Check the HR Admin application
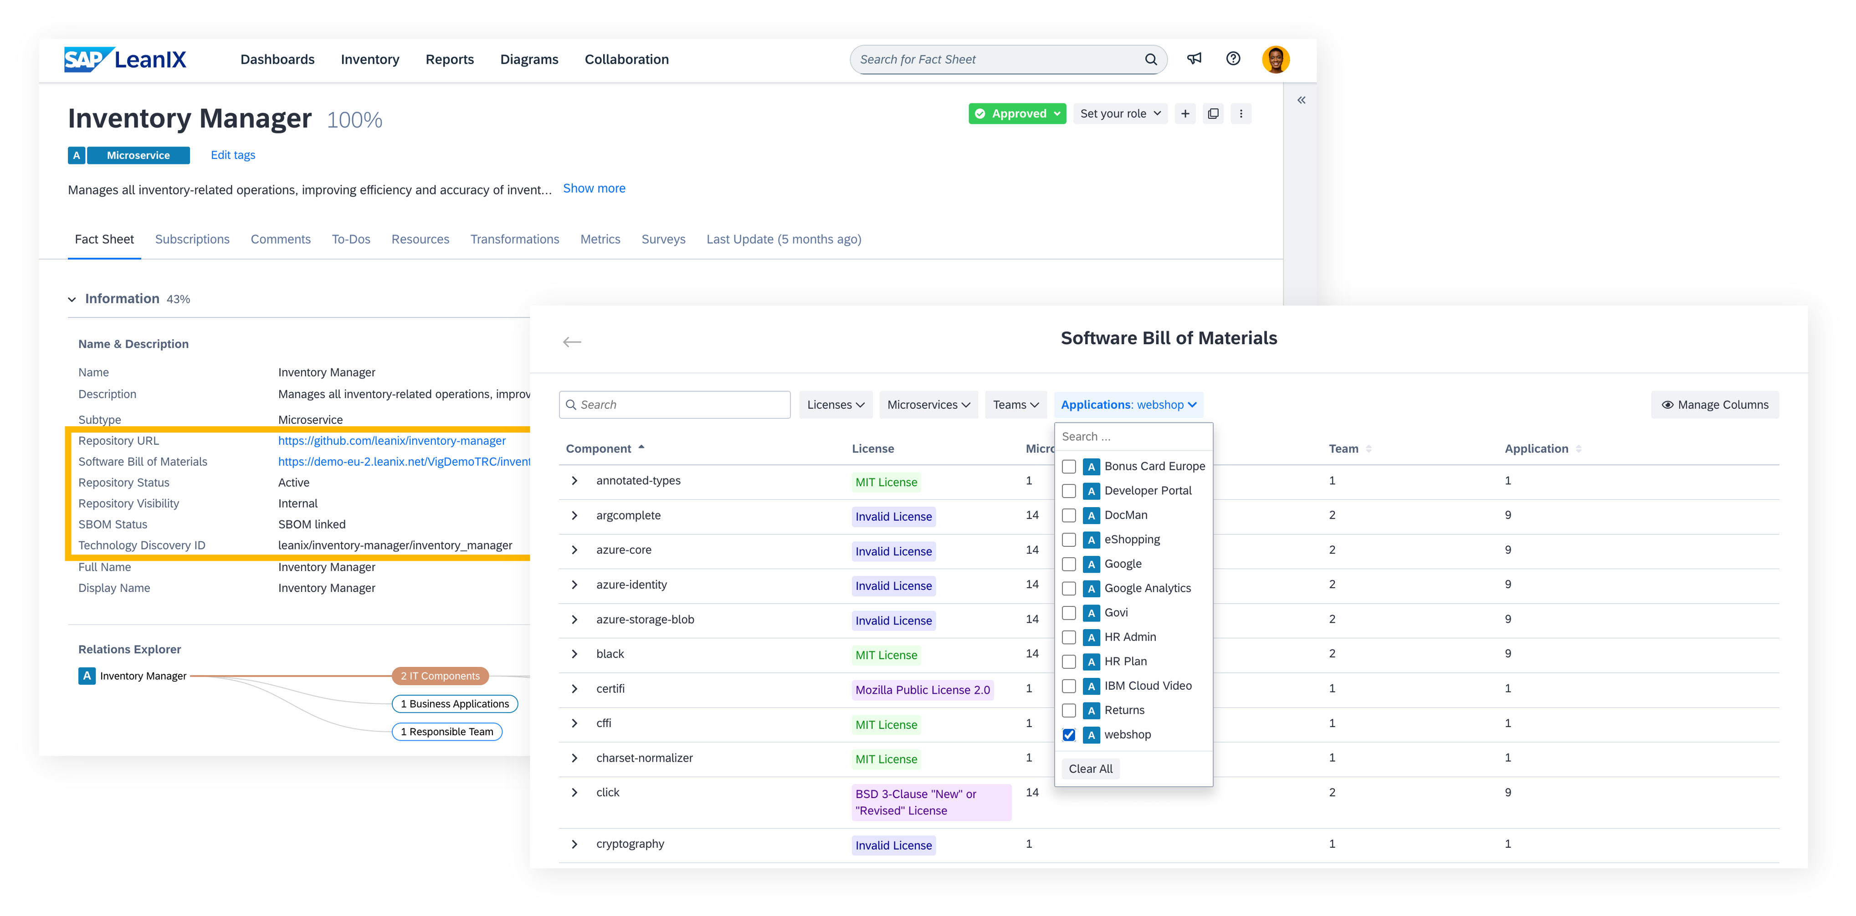Viewport: 1856px width, 916px height. click(x=1069, y=637)
